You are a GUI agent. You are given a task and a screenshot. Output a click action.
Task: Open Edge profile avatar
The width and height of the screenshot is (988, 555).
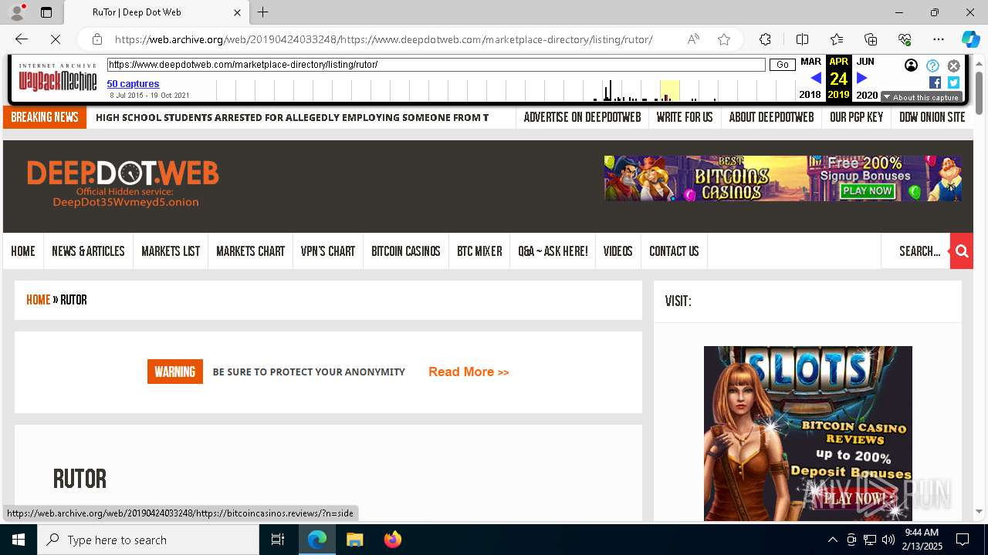(17, 12)
